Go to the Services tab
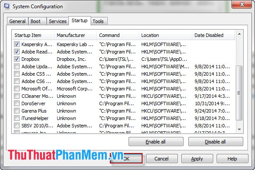Viewport: 255px width, 170px height. coord(58,21)
